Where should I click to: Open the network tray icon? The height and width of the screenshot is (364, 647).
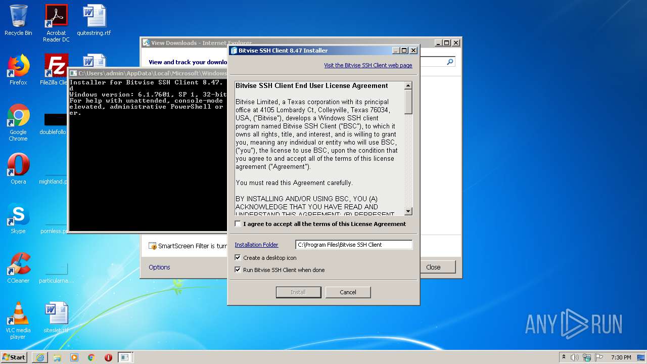(587, 357)
